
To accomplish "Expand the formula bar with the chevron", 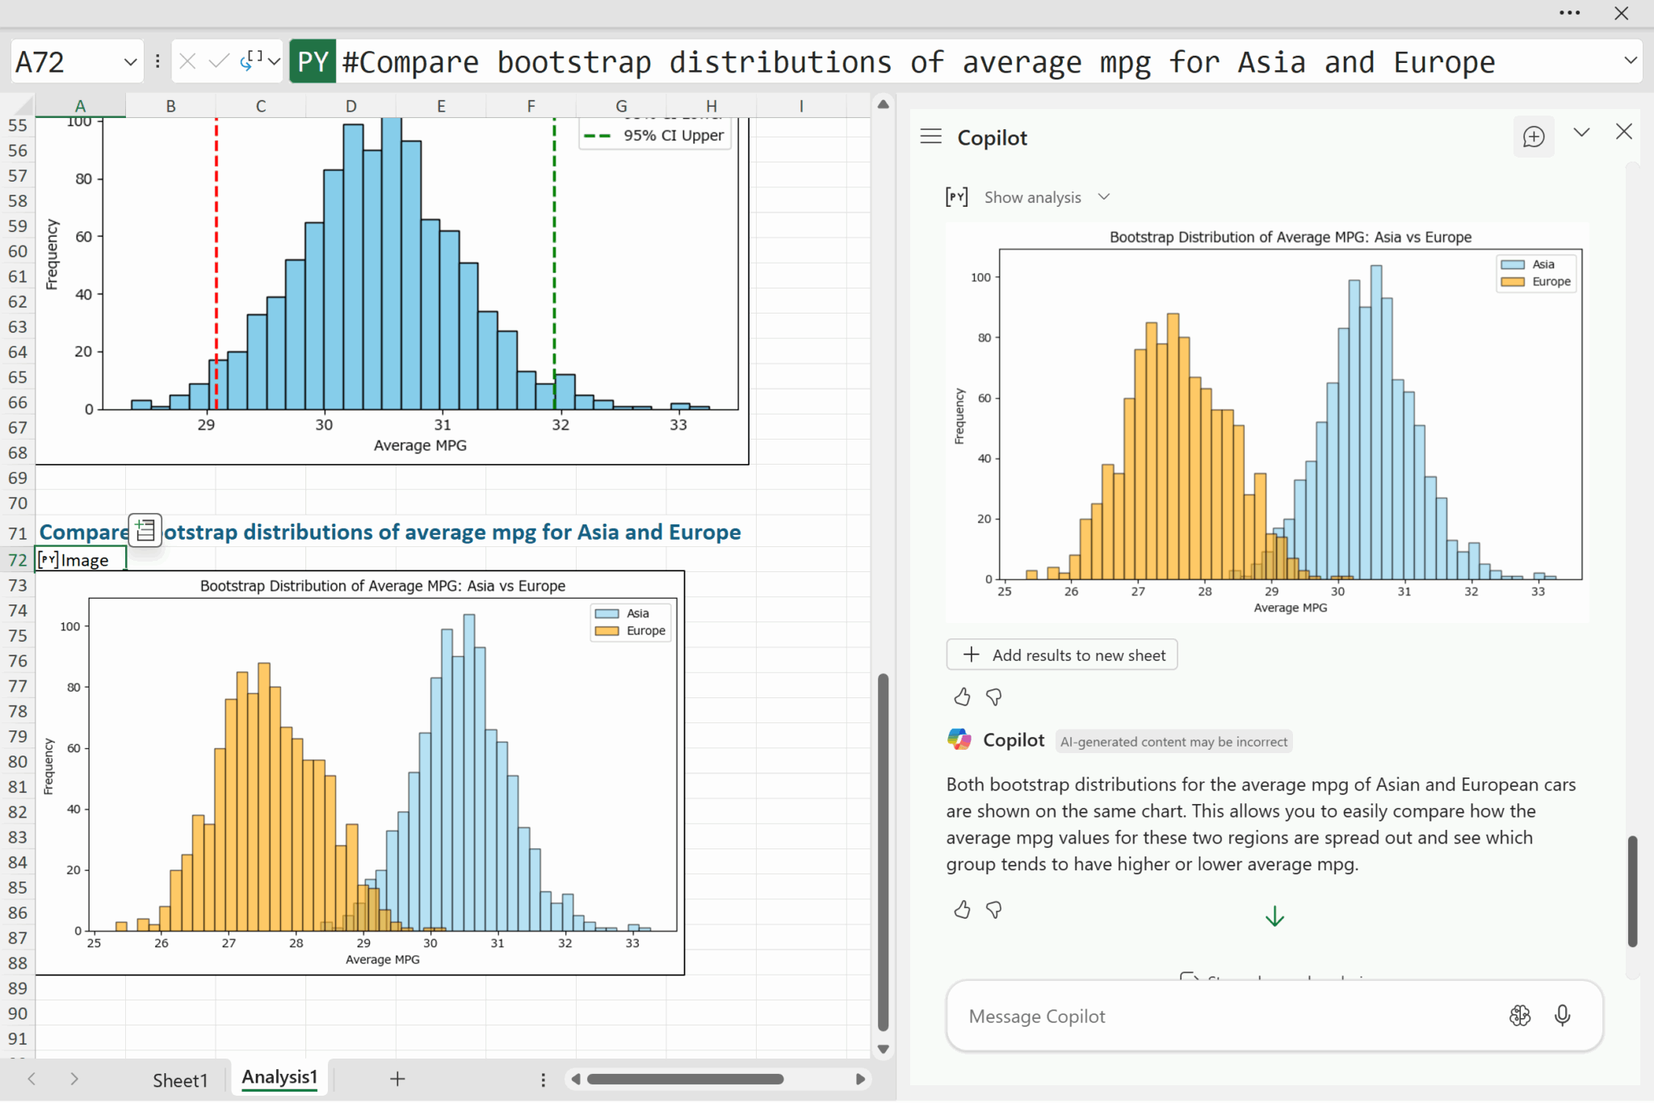I will [1630, 61].
